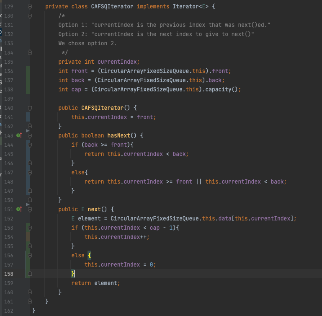Click green change marker at line 157
This screenshot has width=322, height=316.
[28, 264]
